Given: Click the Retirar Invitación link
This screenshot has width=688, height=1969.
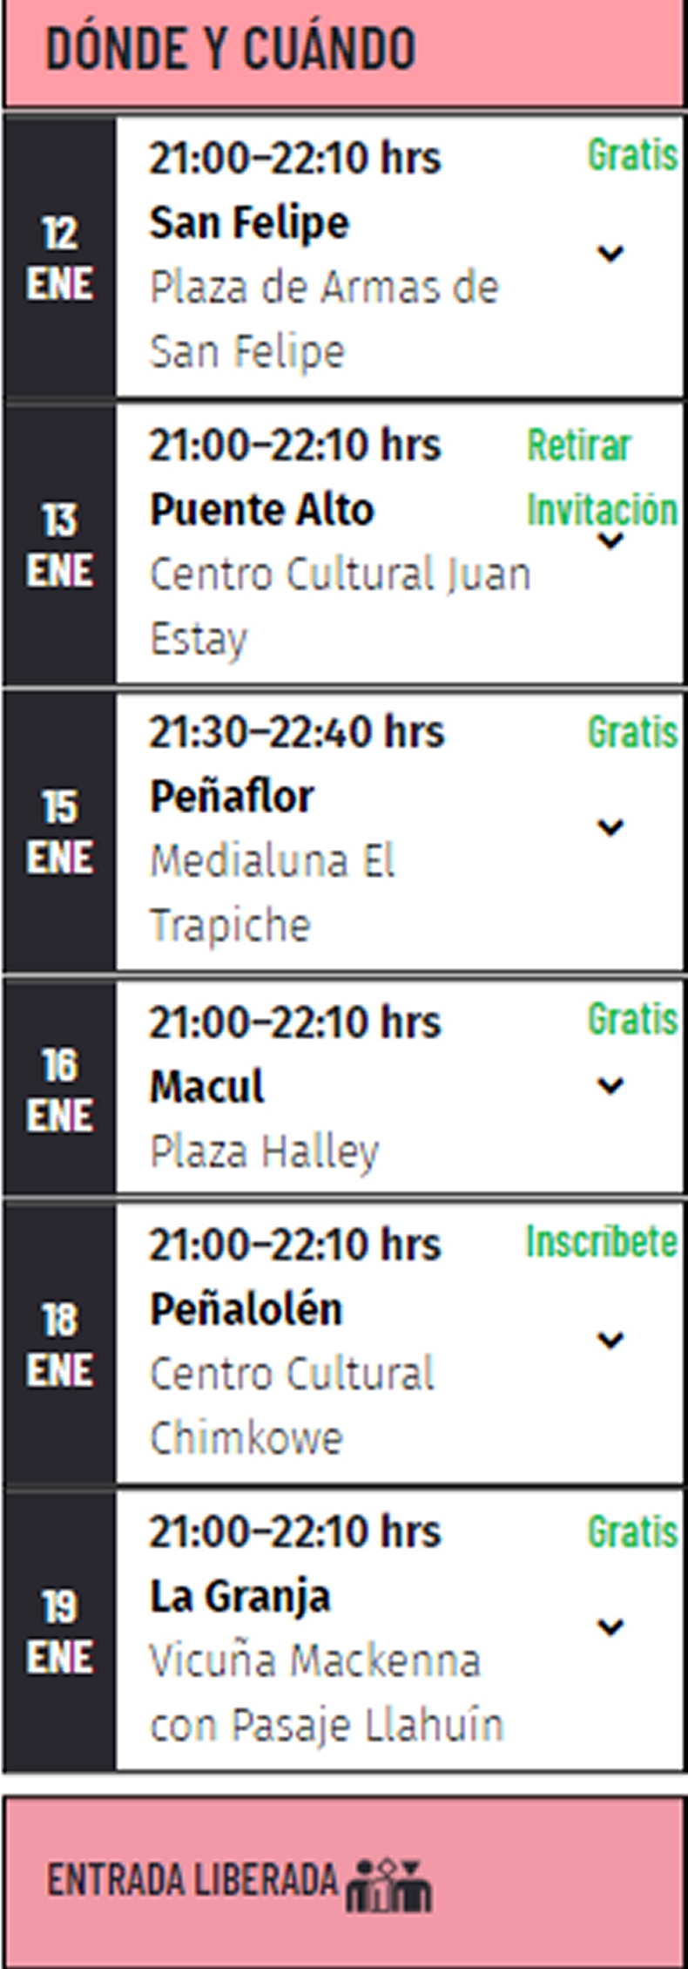Looking at the screenshot, I should [x=601, y=478].
